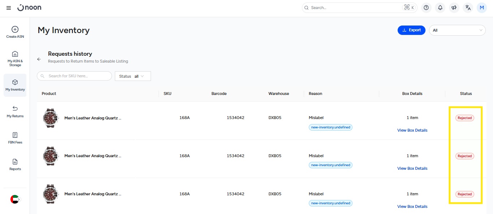Expand the All dropdown next to Export
The height and width of the screenshot is (214, 493).
(x=457, y=30)
